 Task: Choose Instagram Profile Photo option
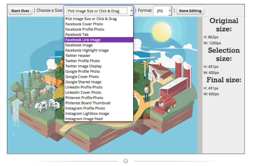click(x=99, y=108)
